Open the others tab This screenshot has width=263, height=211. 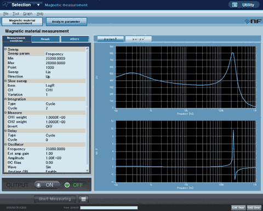point(75,39)
